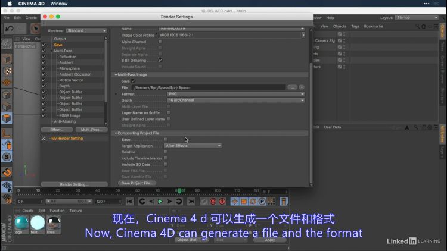447x251 pixels.
Task: Enable Layer Name as Suffix checkbox
Action: point(169,112)
